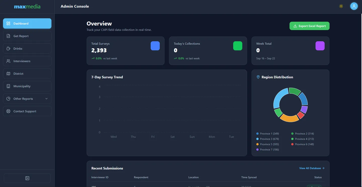Click the Total Surveys trend arrow icon
Screen dimensions: 362x187
click(x=93, y=58)
